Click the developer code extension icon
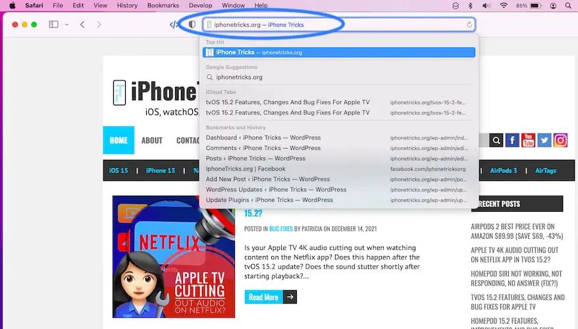The height and width of the screenshot is (329, 578). click(174, 25)
